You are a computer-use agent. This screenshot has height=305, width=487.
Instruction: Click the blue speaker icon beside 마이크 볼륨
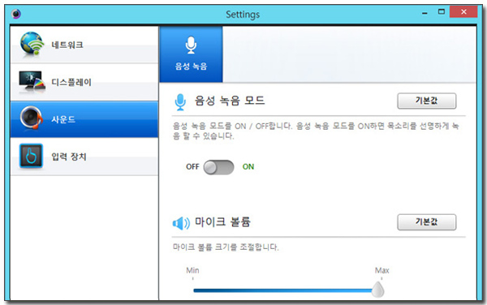(x=181, y=223)
